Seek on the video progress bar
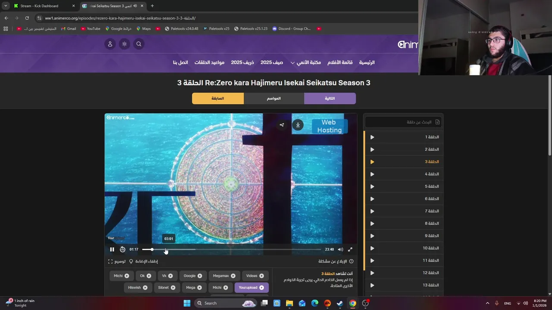552x310 pixels. 232,249
